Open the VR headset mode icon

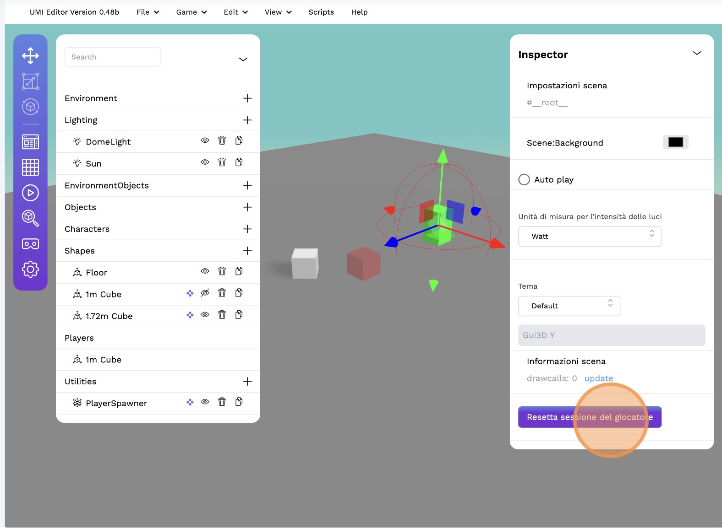click(x=30, y=244)
